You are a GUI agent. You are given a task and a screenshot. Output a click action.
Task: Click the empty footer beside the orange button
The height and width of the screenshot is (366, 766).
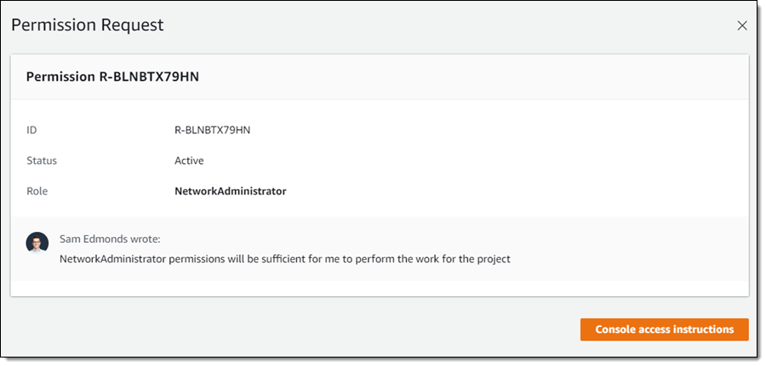298,329
